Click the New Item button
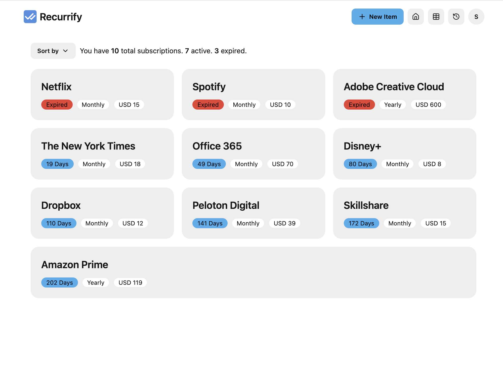 click(x=378, y=17)
